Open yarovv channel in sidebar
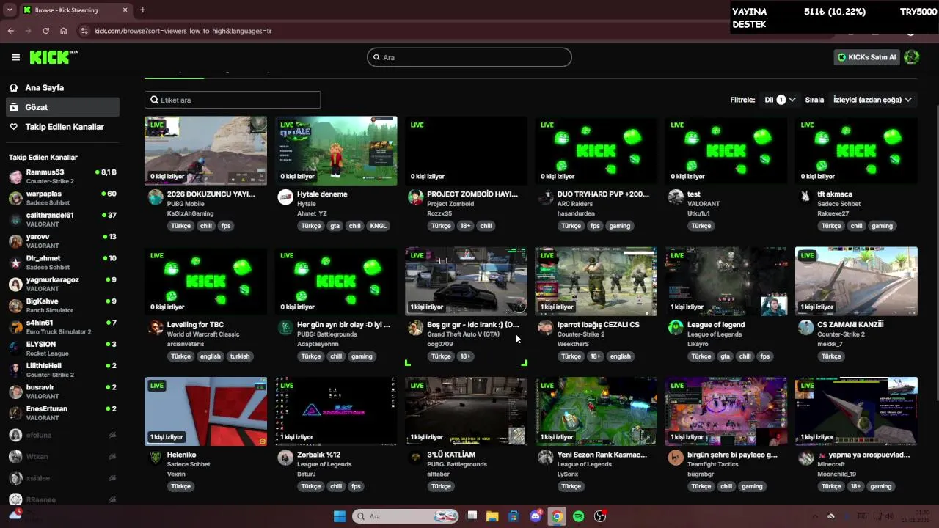Viewport: 939px width, 528px height. [62, 241]
